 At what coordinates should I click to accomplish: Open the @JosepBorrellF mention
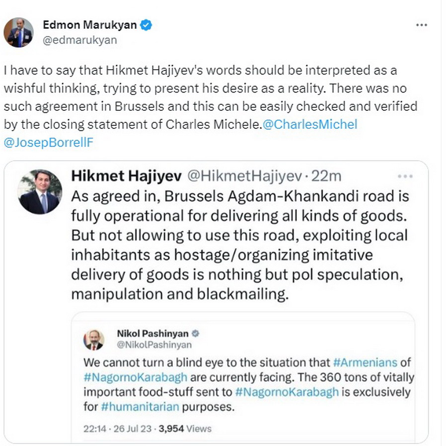coord(48,143)
